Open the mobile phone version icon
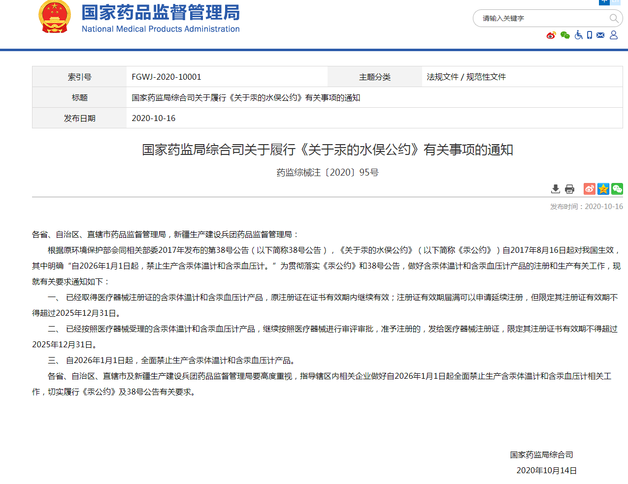 click(x=590, y=35)
